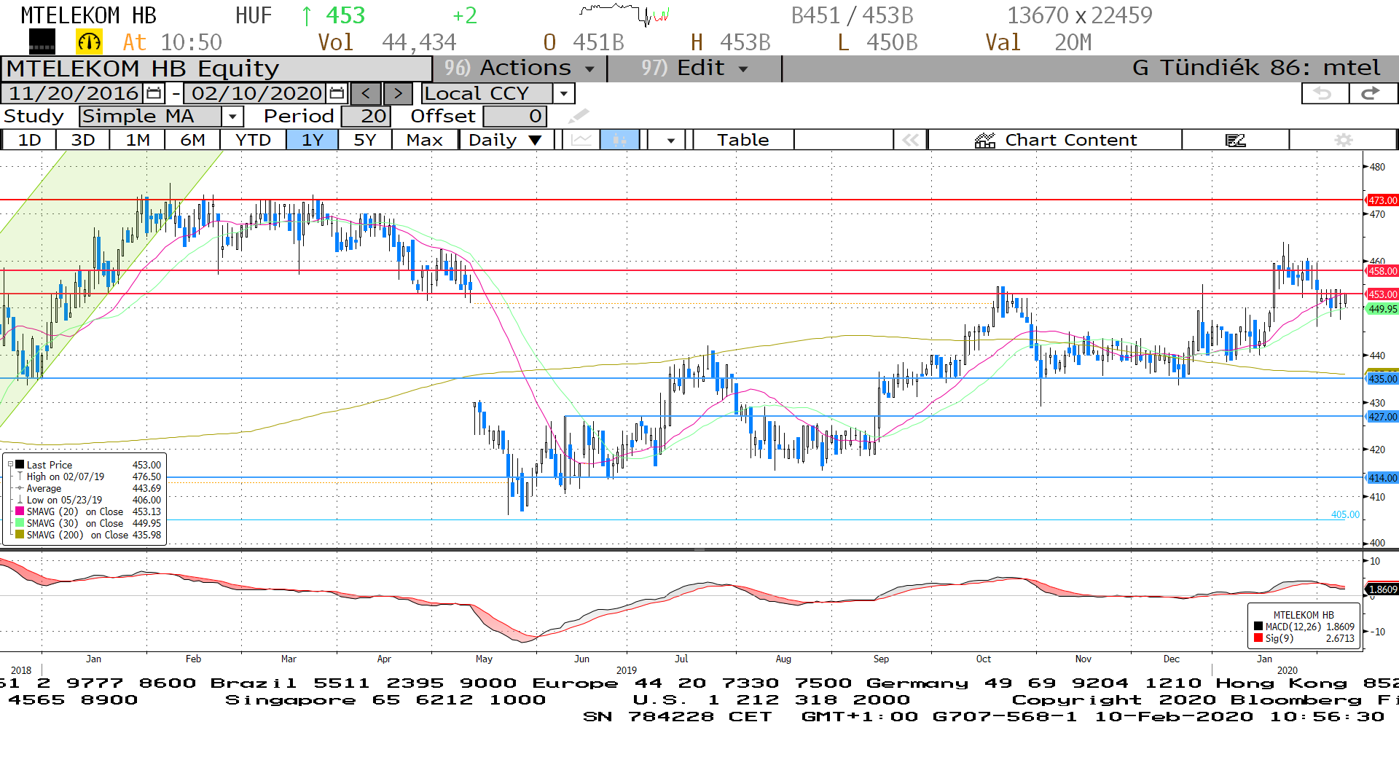Click the Period value field
Image resolution: width=1399 pixels, height=757 pixels.
(367, 117)
